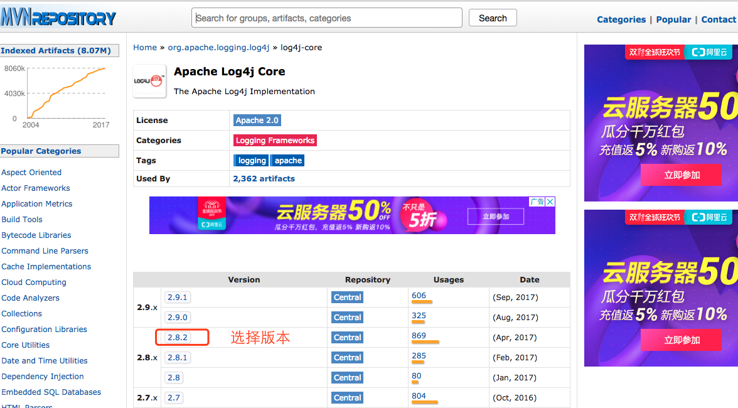This screenshot has width=738, height=408.
Task: Click the Apache 2.0 license badge
Action: point(257,121)
